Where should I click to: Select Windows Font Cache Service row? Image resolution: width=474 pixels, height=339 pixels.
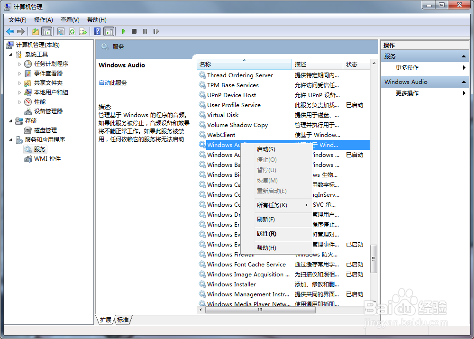click(x=283, y=264)
